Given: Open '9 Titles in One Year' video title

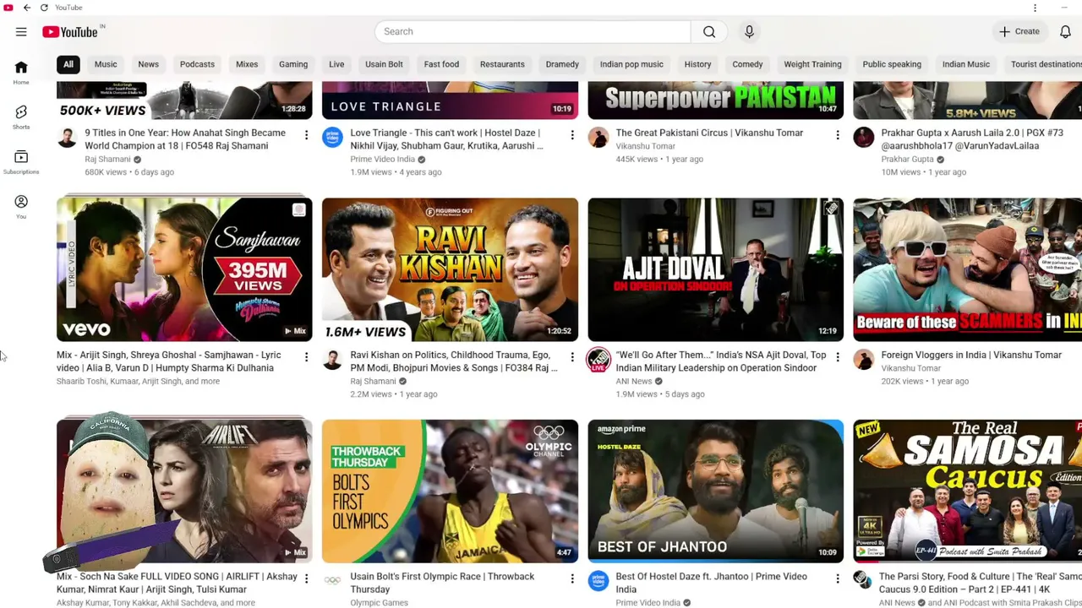Looking at the screenshot, I should [x=185, y=139].
